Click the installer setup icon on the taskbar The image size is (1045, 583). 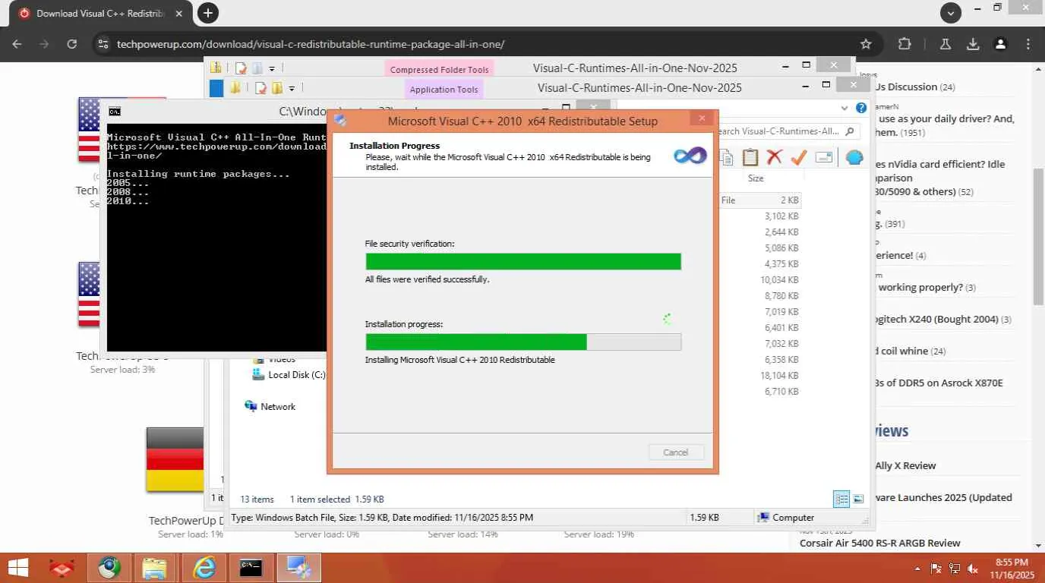pos(299,568)
